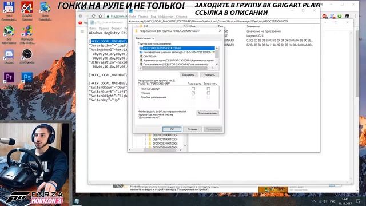366x206 pixels.
Task: Check Deny for Full access permission
Action: (x=208, y=89)
